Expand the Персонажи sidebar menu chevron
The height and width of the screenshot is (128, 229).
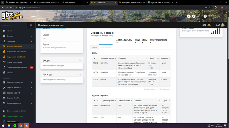point(31,41)
